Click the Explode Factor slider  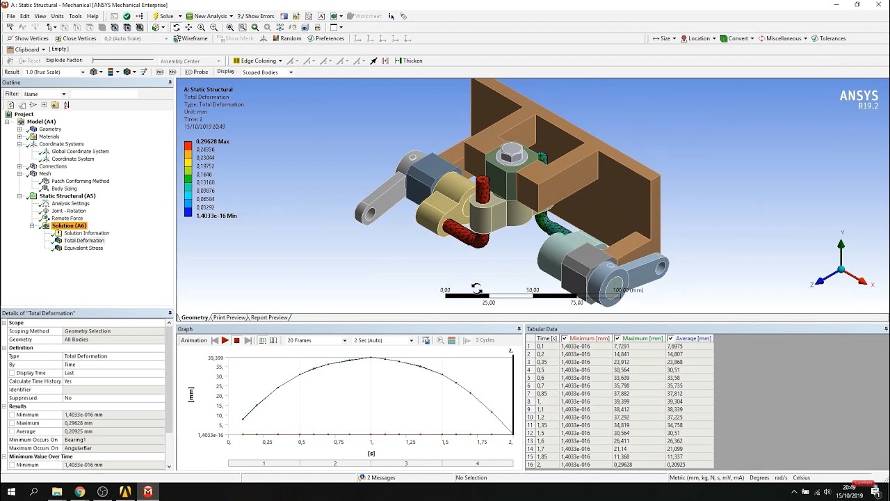[122, 61]
